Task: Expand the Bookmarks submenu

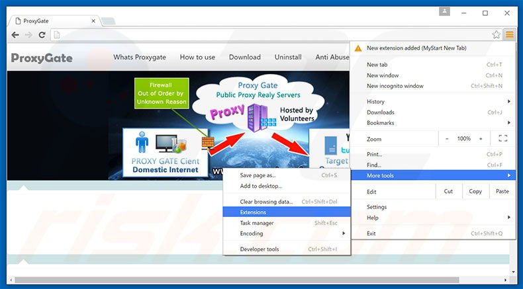Action: pos(433,122)
